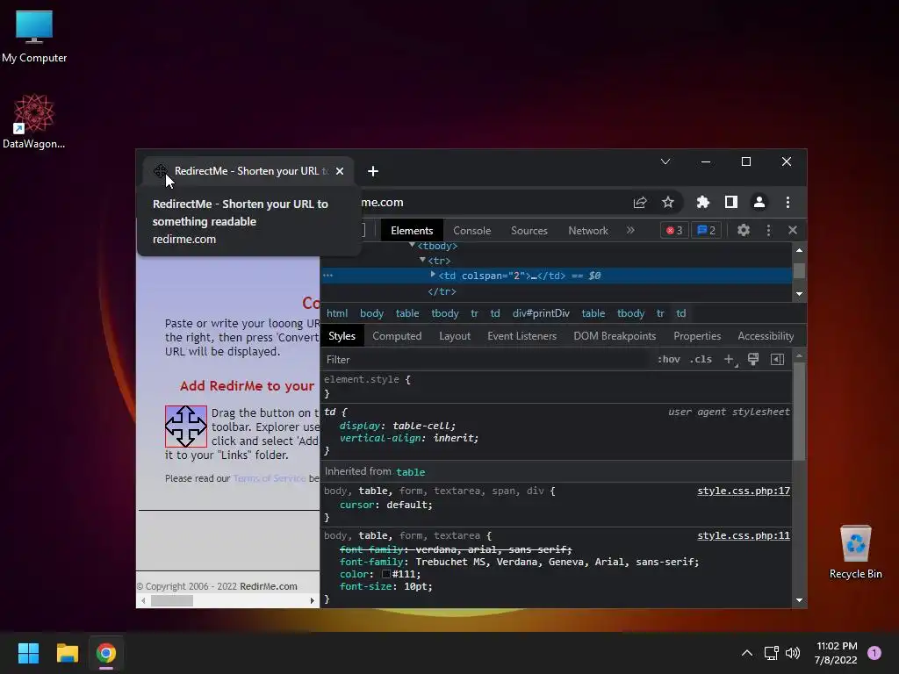The width and height of the screenshot is (899, 674).
Task: Open the Event Listeners pane tab
Action: tap(521, 336)
